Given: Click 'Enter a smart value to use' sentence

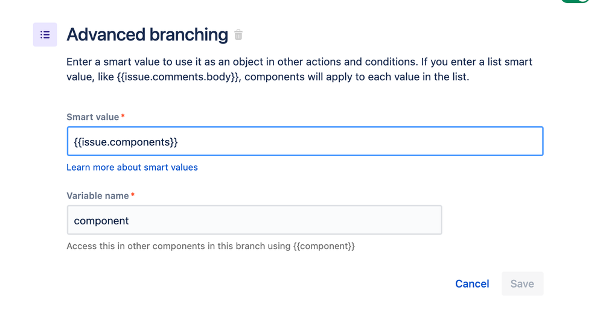Looking at the screenshot, I should 128,62.
